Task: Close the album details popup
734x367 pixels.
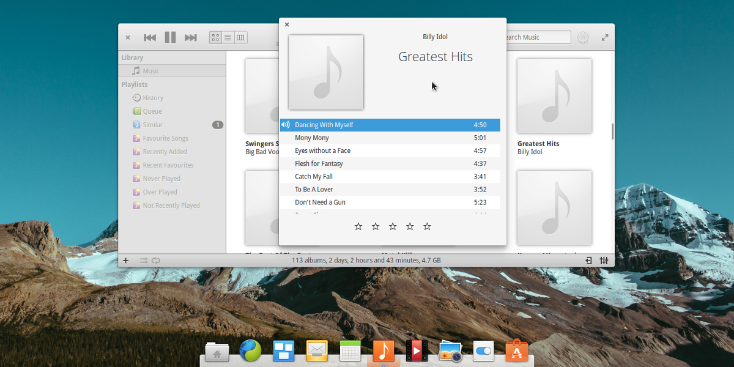Action: pos(287,25)
